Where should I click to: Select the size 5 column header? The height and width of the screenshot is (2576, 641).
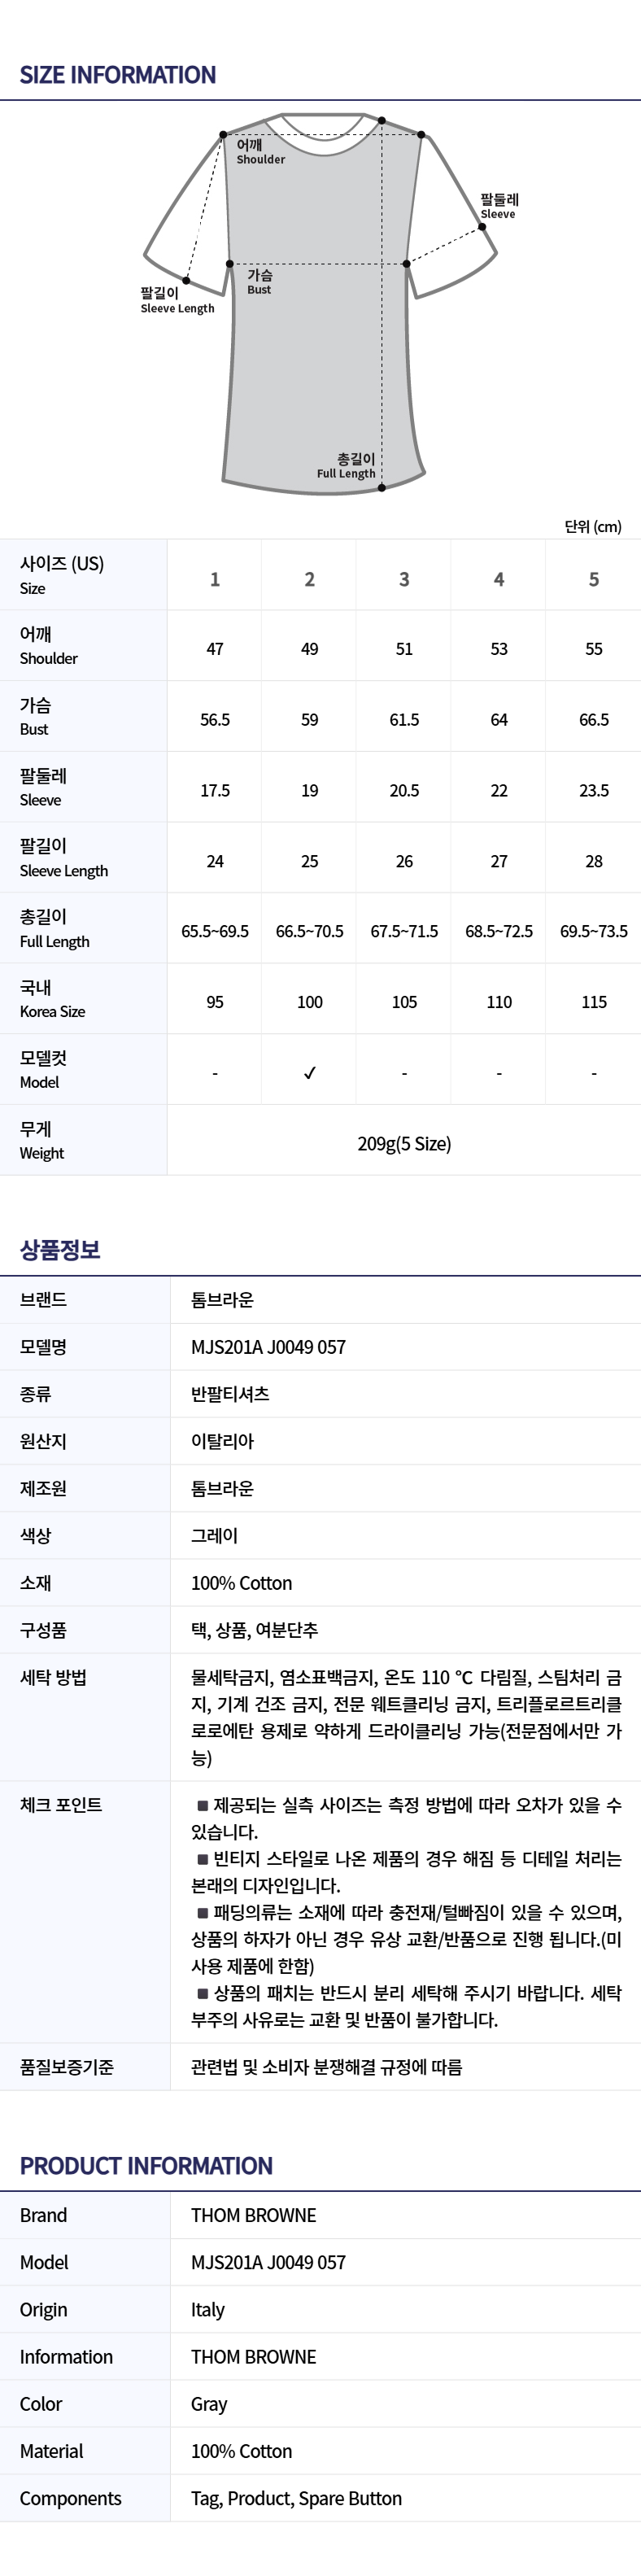(x=594, y=579)
